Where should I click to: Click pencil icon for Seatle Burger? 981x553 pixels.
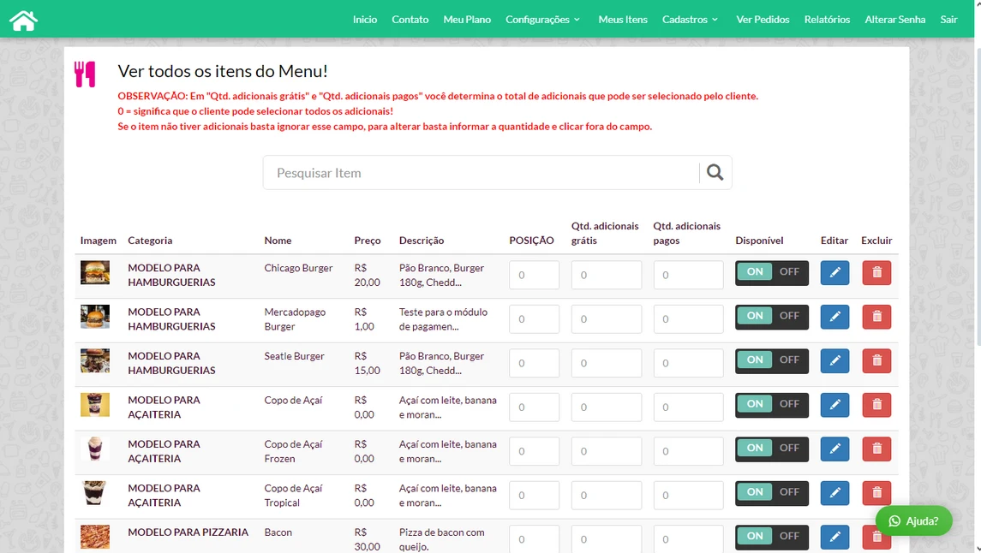tap(834, 361)
